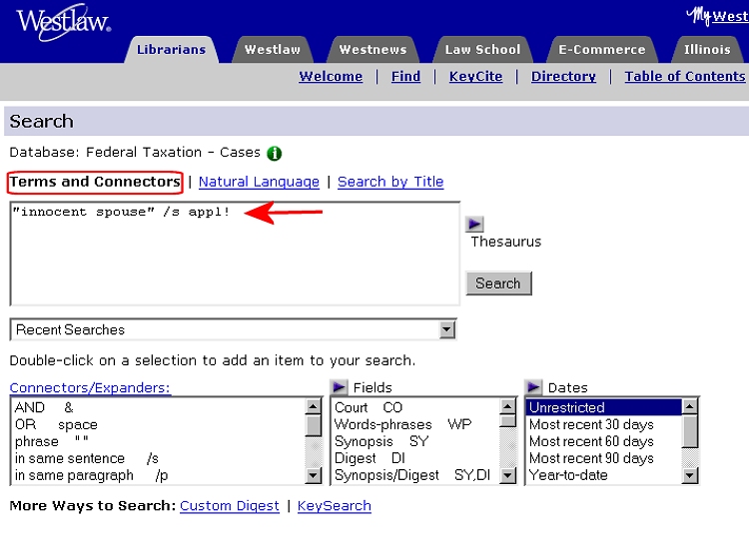
Task: Click the Fields list up arrow
Action: pyautogui.click(x=507, y=407)
